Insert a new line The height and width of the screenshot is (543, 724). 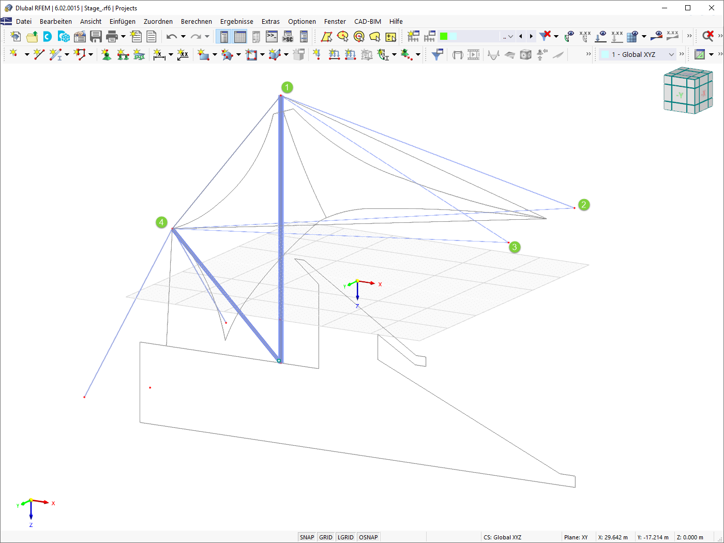pos(39,54)
